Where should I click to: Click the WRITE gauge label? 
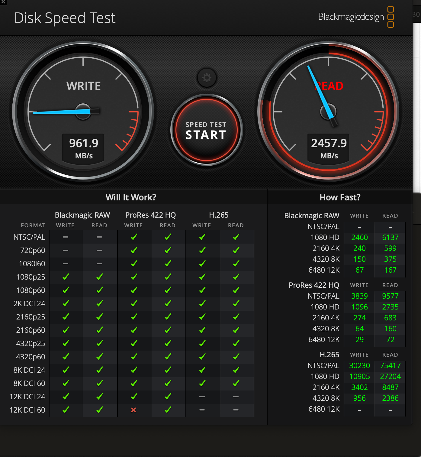[83, 86]
